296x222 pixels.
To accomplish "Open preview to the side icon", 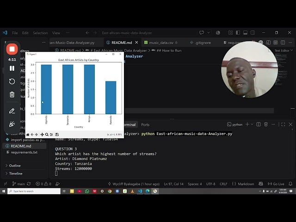I will [x=268, y=43].
